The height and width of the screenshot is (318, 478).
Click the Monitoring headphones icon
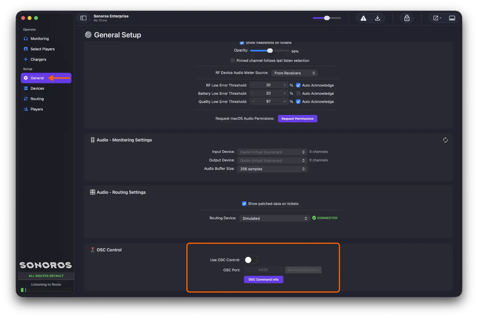tap(26, 38)
